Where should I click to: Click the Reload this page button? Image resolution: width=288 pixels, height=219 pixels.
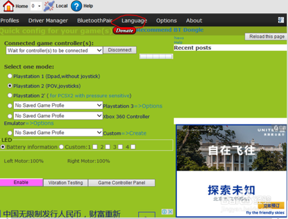pyautogui.click(x=266, y=37)
